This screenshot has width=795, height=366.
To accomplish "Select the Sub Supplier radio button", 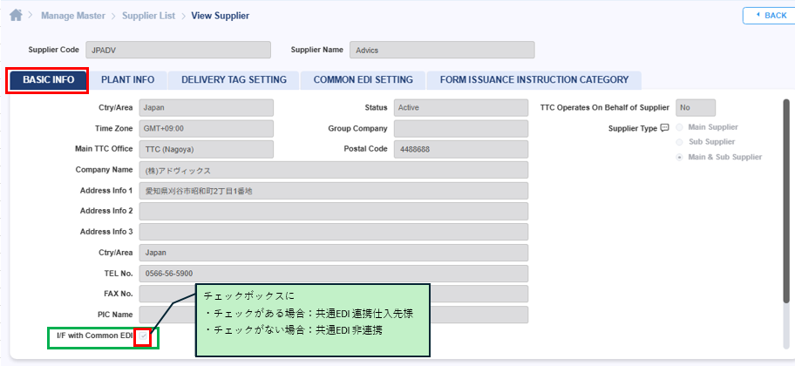I will tap(680, 142).
